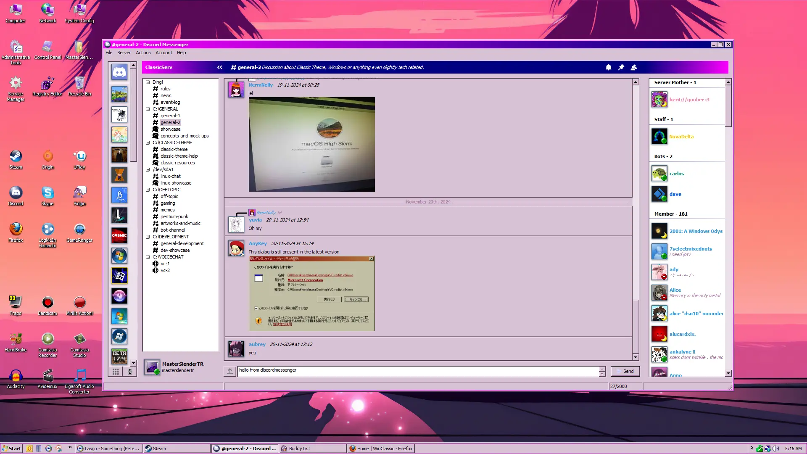807x454 pixels.
Task: Click MasterSlenderTR user avatar
Action: click(x=152, y=367)
